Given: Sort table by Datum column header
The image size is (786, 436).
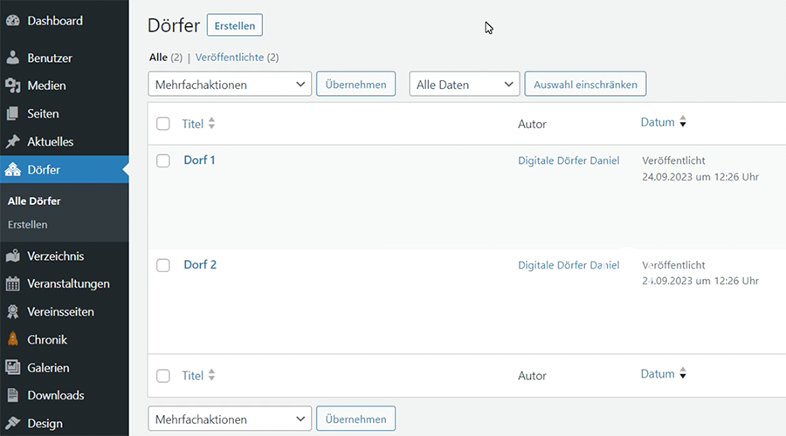Looking at the screenshot, I should coord(658,122).
